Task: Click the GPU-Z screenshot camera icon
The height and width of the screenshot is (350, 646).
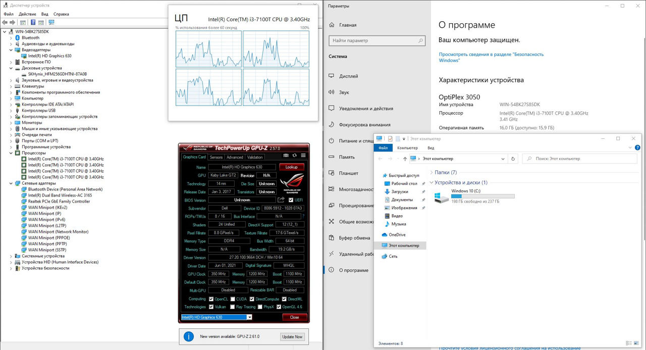Action: click(x=286, y=156)
